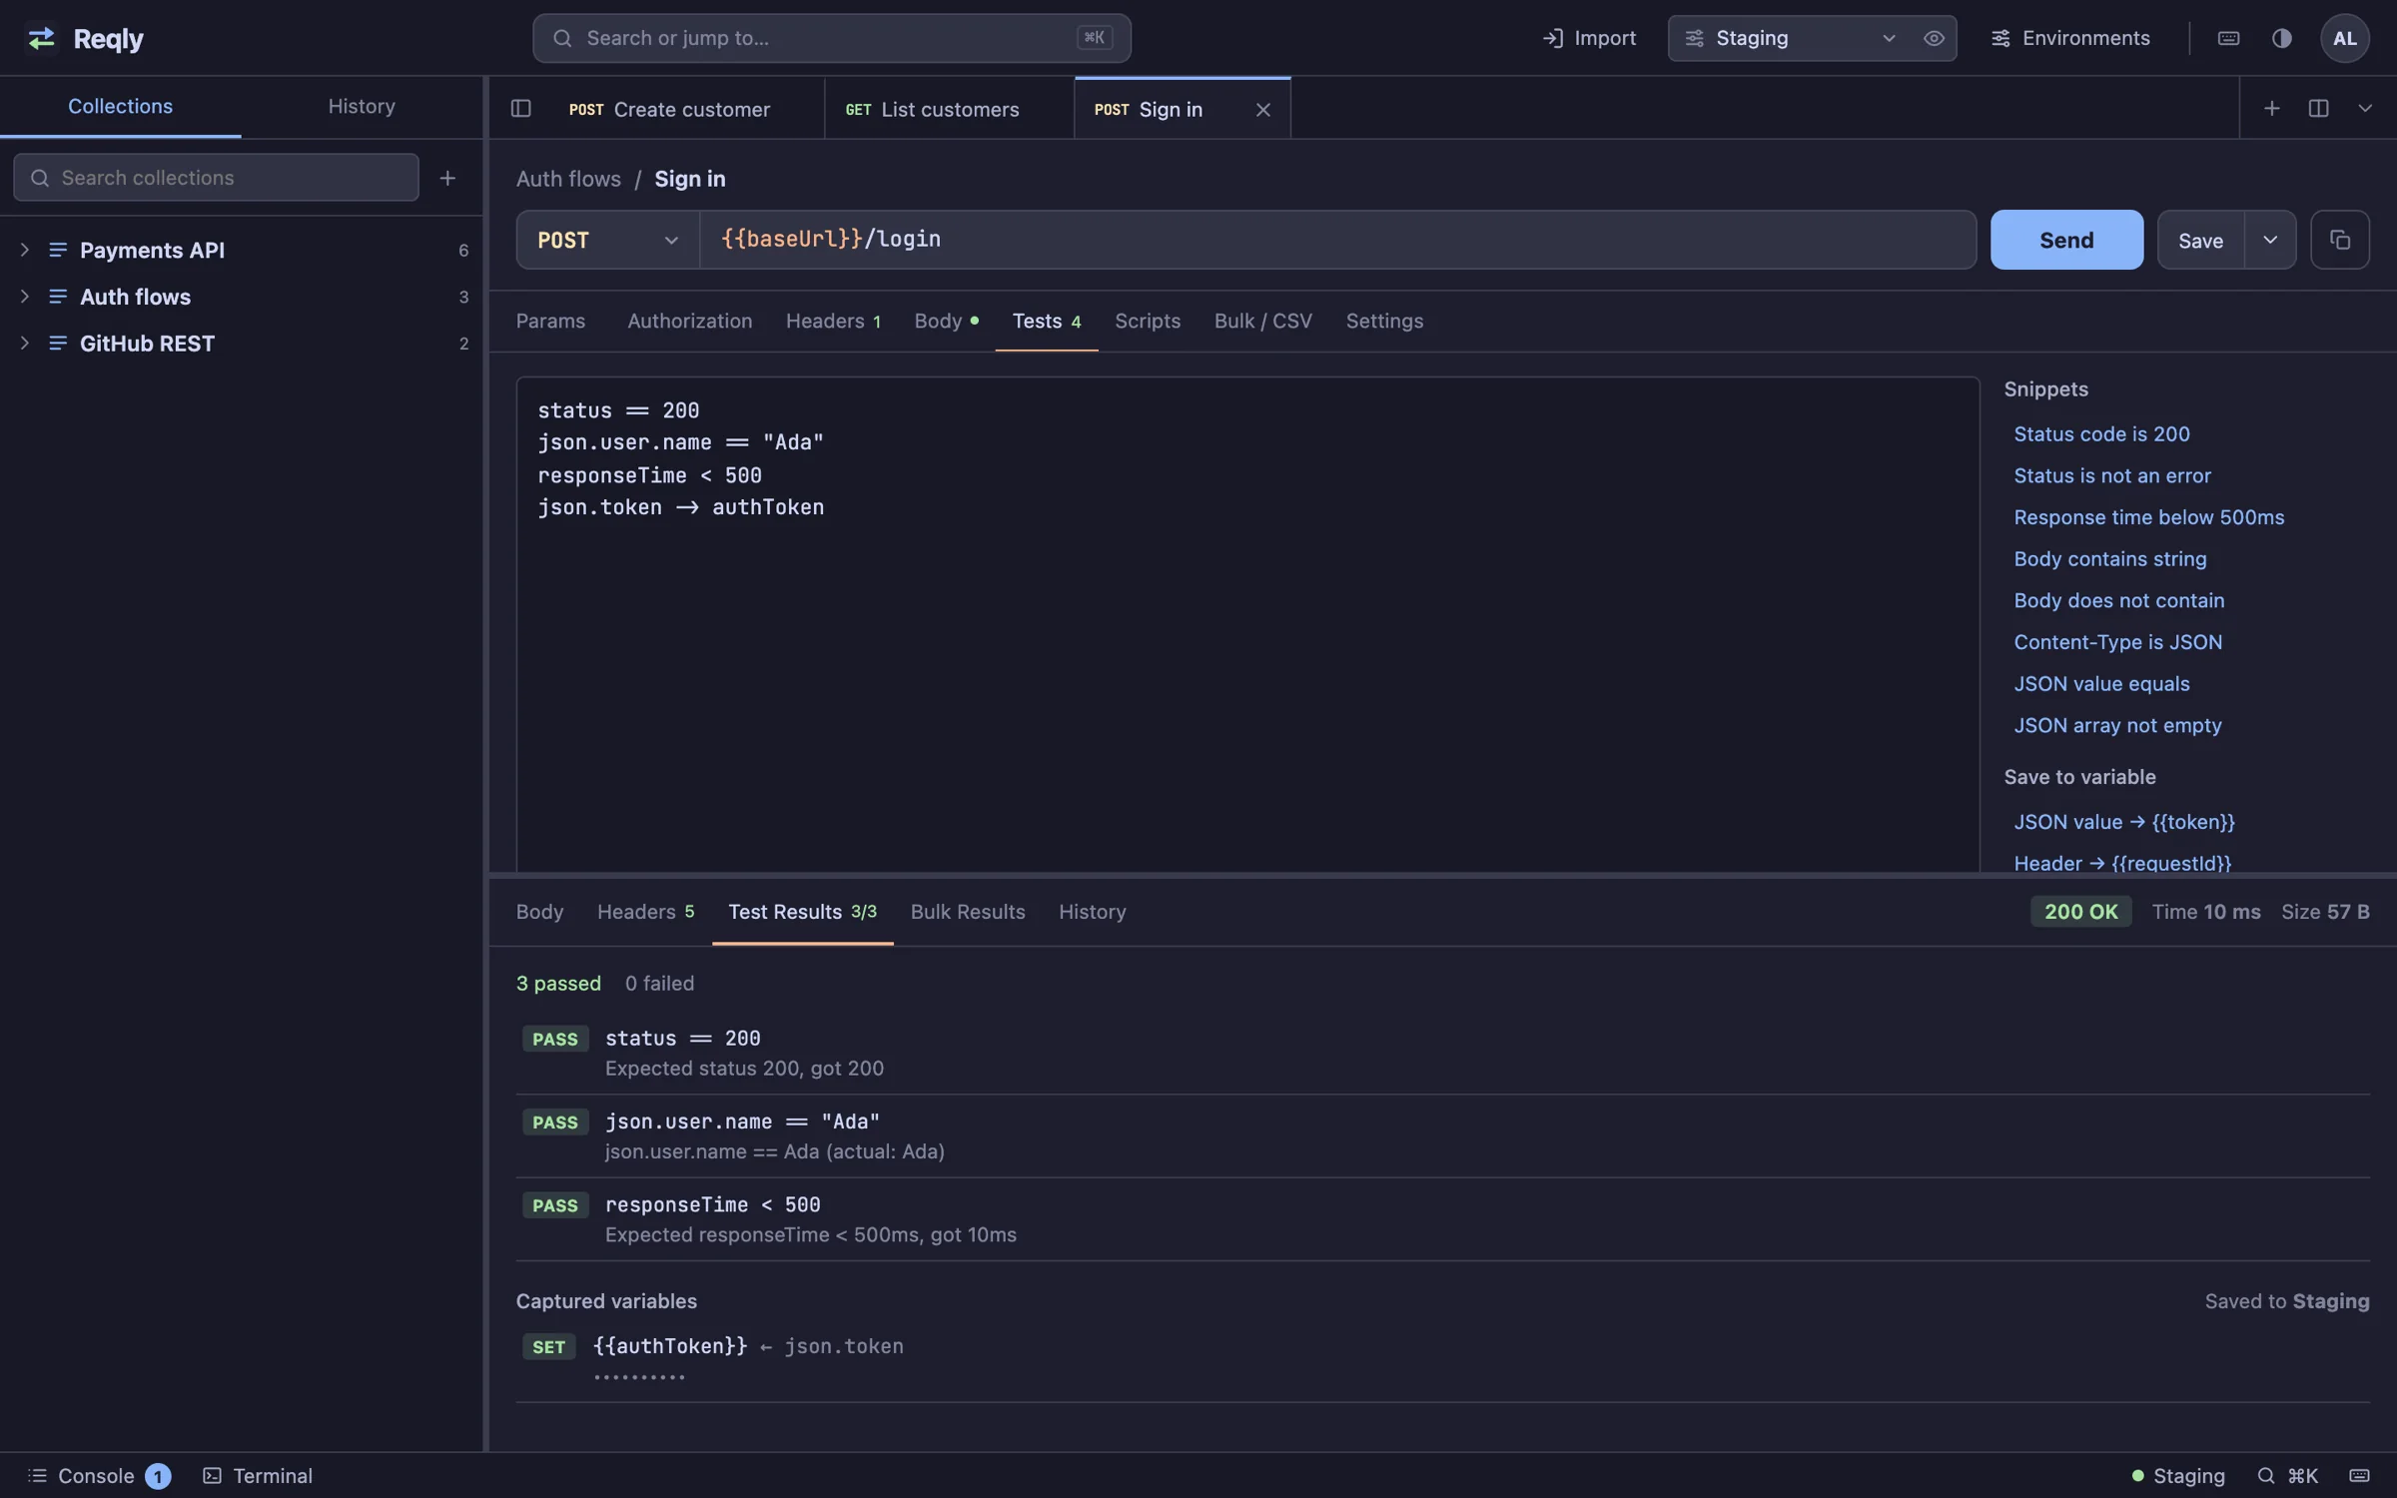Open a new request tab with plus
This screenshot has width=2397, height=1498.
2271,108
